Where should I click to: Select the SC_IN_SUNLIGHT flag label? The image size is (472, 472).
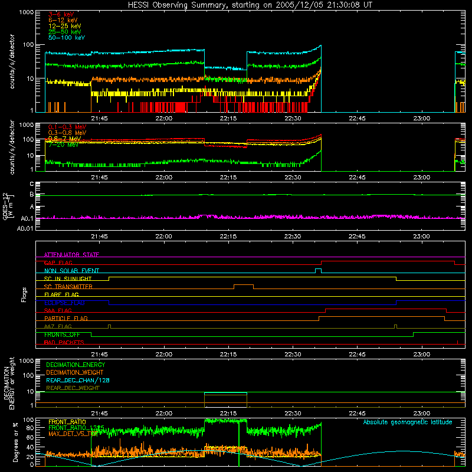click(68, 278)
